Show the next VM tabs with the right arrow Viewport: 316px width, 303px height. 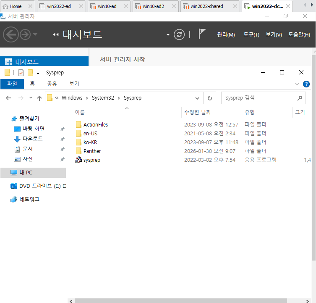[312, 5]
